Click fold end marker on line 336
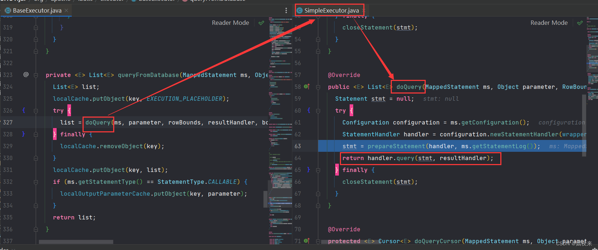598x250 pixels. click(36, 229)
